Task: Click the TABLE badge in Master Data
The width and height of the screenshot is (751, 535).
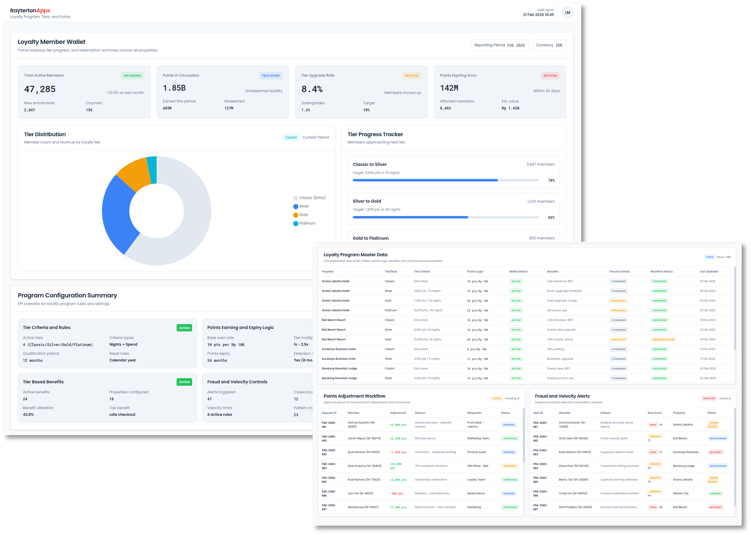Action: 709,257
